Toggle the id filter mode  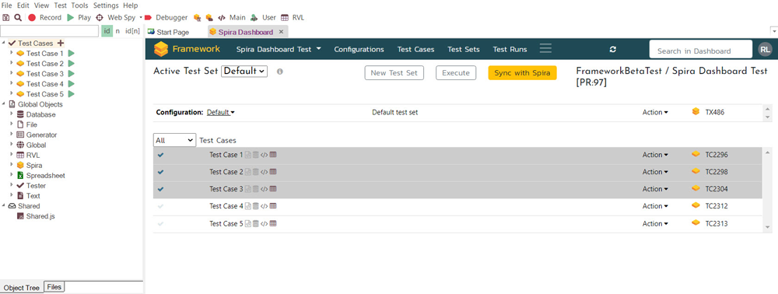pos(107,31)
